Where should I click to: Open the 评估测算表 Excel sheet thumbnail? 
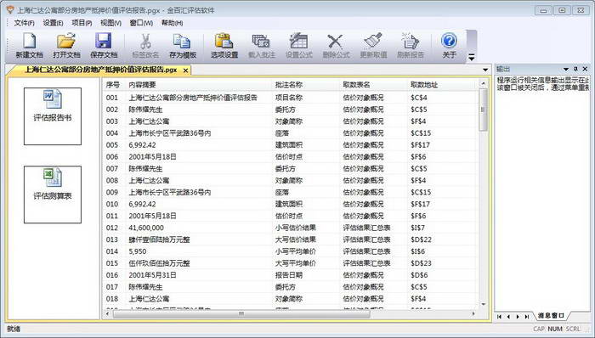53,194
